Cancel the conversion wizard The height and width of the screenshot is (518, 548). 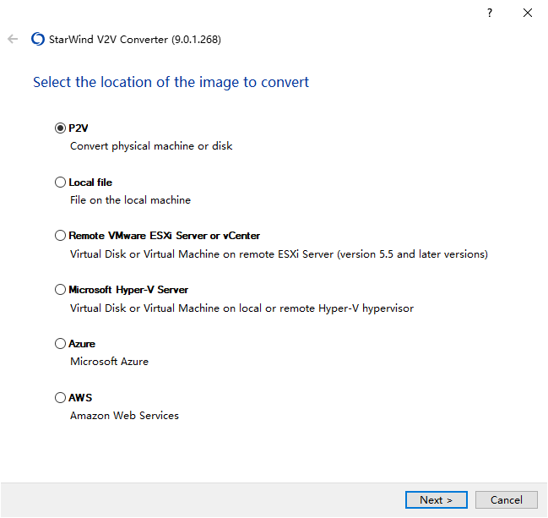(x=507, y=499)
